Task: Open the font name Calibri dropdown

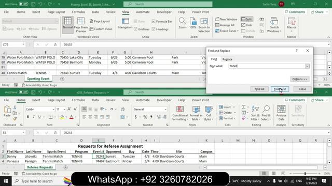Action: [53, 109]
